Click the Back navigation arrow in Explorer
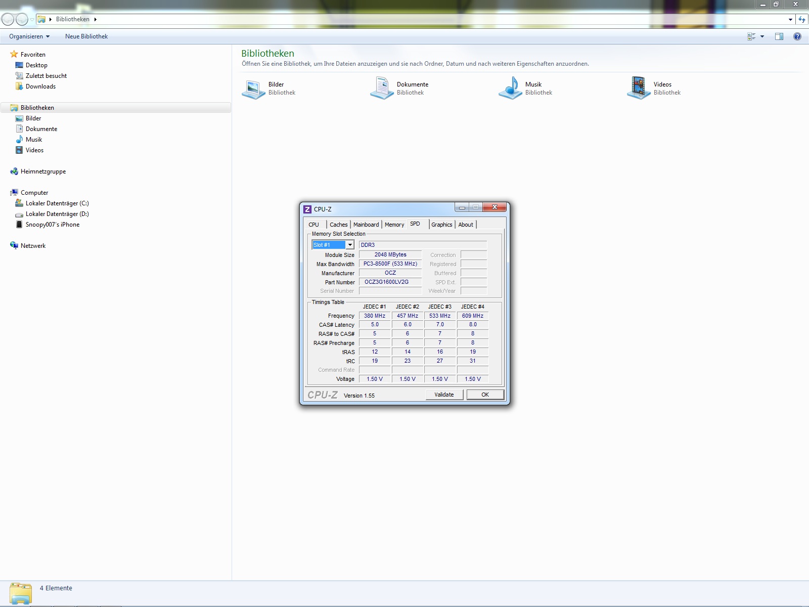The width and height of the screenshot is (809, 607). (8, 19)
